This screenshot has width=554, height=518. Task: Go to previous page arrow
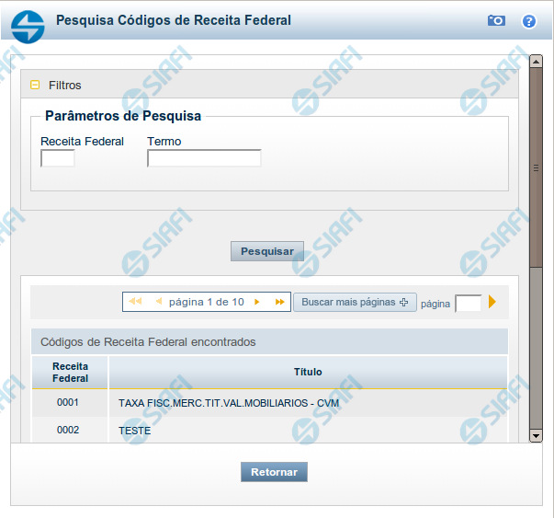click(x=158, y=302)
